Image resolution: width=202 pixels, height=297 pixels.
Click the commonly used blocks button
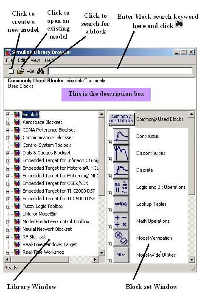(x=121, y=119)
